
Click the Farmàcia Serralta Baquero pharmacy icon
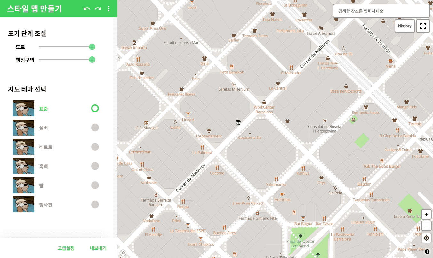coord(156,195)
